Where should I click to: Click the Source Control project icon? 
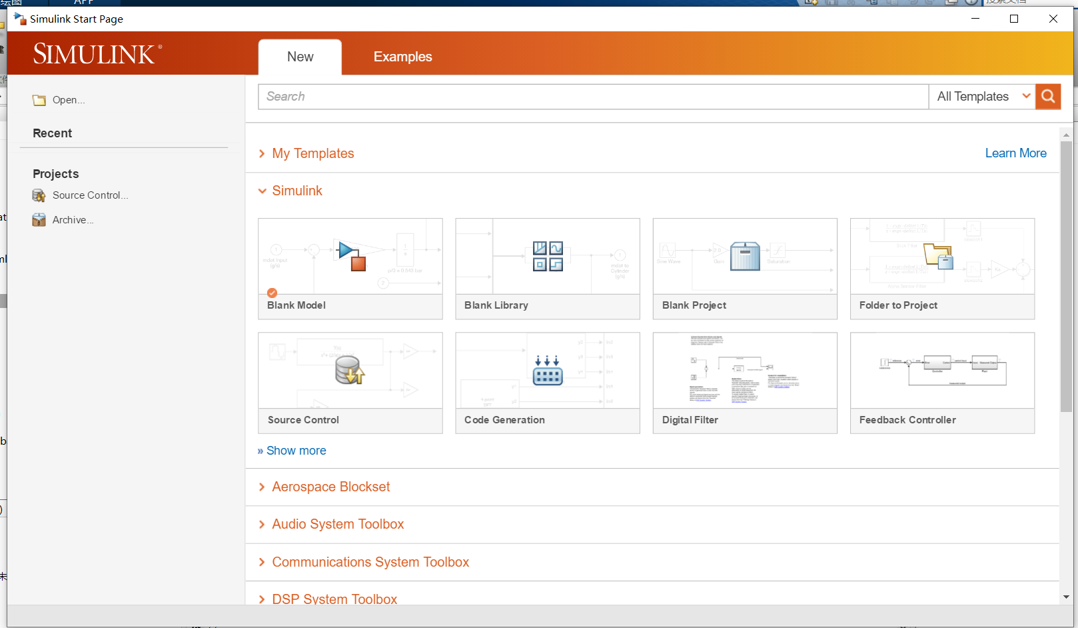tap(39, 195)
